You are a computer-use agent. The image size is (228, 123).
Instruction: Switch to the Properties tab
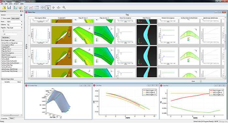point(4,118)
